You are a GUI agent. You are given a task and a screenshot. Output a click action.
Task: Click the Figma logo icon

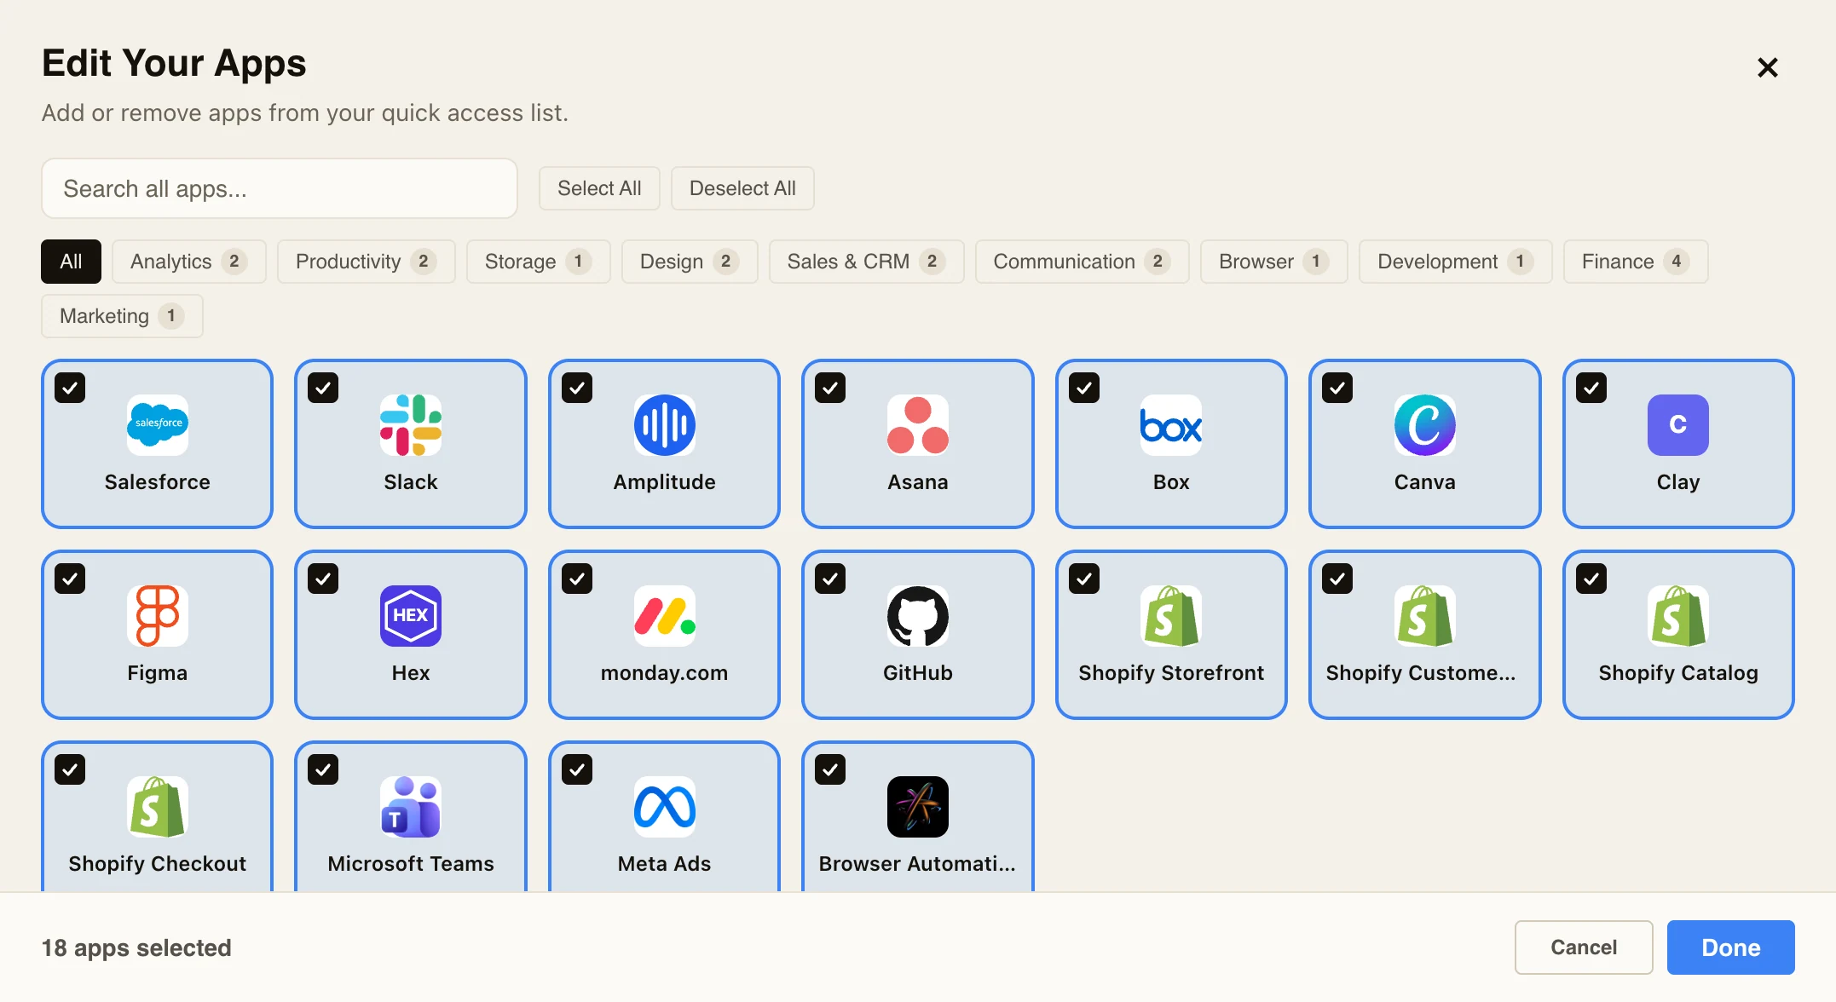(x=158, y=615)
